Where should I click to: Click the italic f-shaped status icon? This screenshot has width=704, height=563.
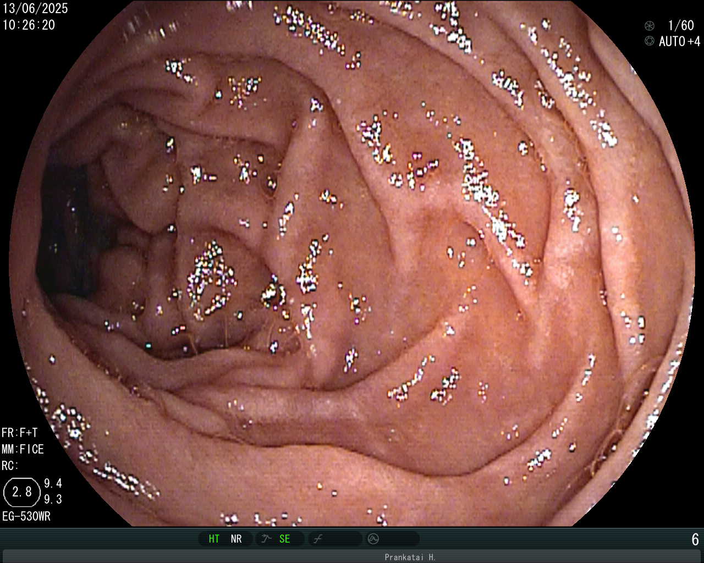coord(318,539)
